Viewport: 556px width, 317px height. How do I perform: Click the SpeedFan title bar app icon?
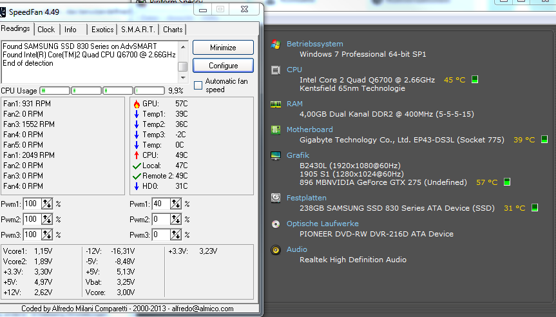3,12
